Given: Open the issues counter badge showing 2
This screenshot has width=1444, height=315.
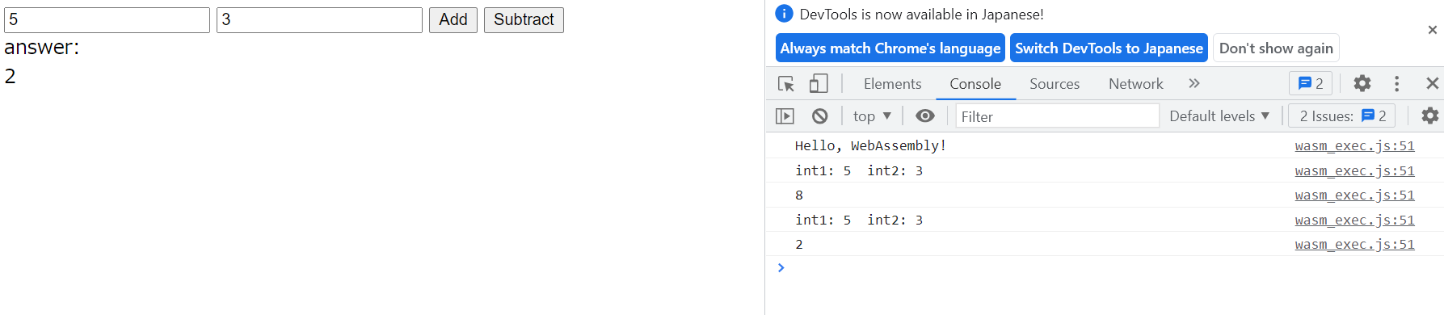Looking at the screenshot, I should [1311, 83].
